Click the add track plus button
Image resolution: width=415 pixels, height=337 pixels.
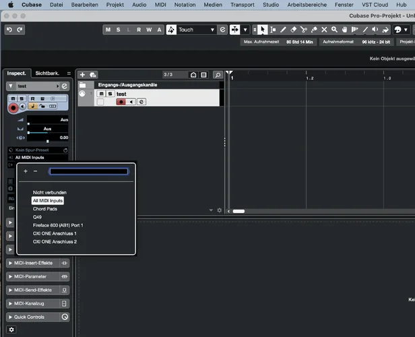click(x=82, y=75)
